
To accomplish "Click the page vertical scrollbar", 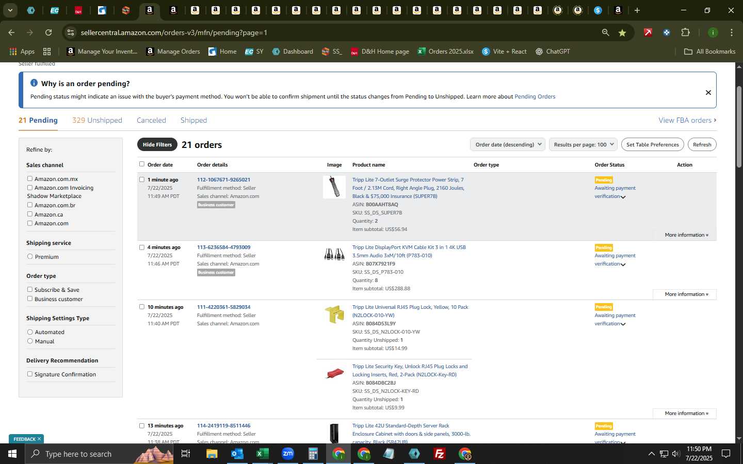I will tap(739, 126).
